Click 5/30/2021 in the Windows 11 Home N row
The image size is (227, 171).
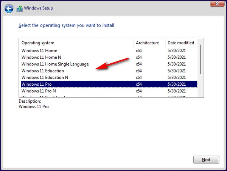(177, 57)
